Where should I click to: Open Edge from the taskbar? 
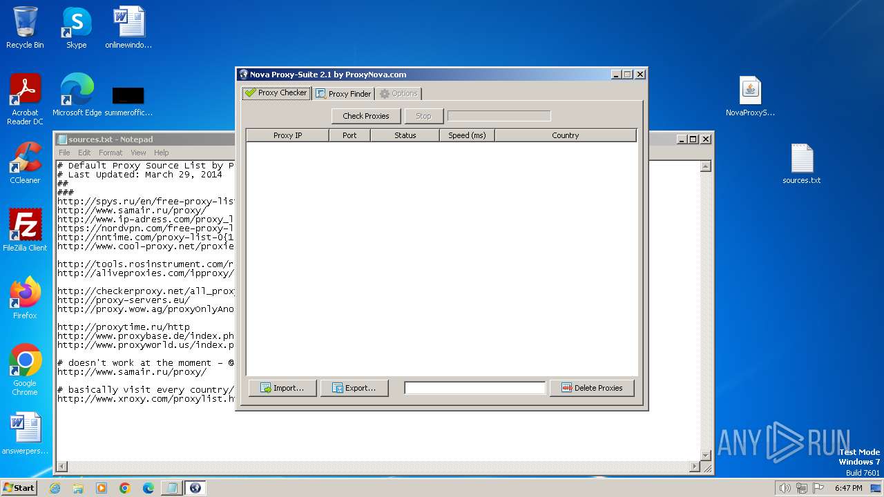pos(148,488)
